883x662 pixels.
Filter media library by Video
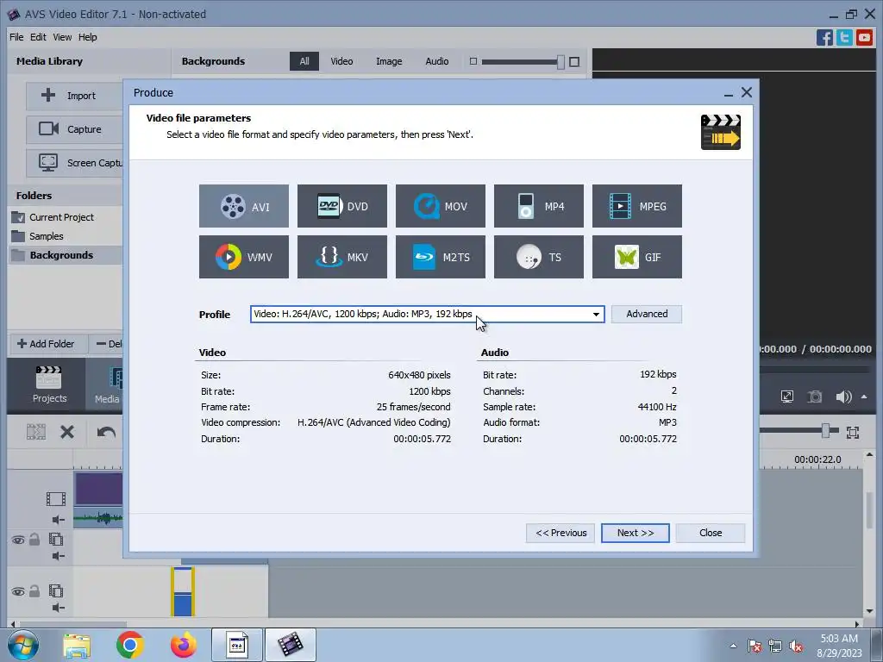coord(341,61)
